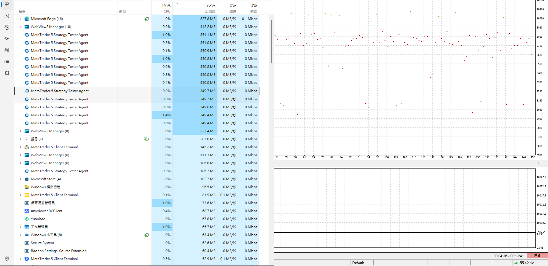This screenshot has height=266, width=548.
Task: Open the Details list sidebar icon
Action: point(7,62)
